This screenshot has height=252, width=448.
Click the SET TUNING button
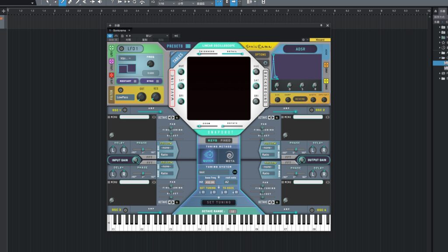[219, 202]
